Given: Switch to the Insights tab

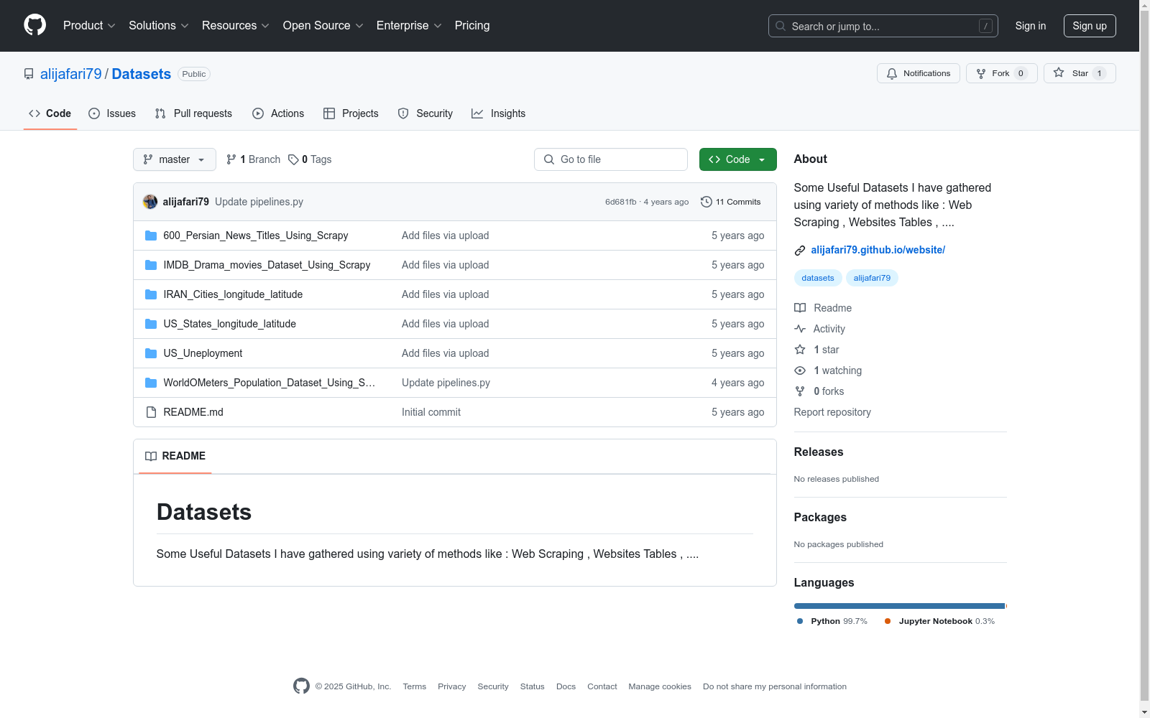Looking at the screenshot, I should (x=498, y=113).
